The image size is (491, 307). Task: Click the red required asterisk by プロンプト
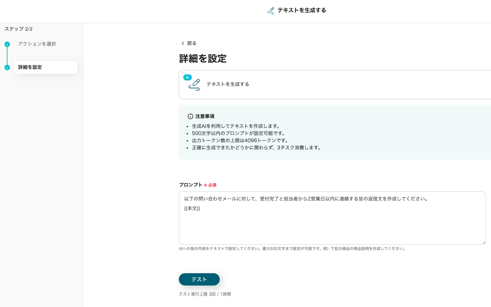(205, 185)
